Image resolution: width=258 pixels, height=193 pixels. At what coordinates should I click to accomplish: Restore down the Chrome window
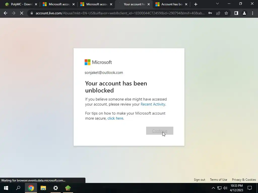[x=241, y=4]
